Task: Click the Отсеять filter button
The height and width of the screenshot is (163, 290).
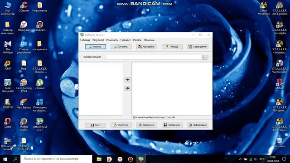Action: [x=121, y=47]
